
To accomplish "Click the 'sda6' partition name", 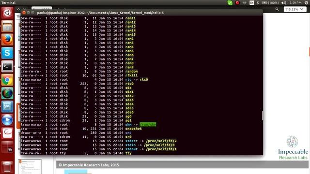I will click(129, 112).
